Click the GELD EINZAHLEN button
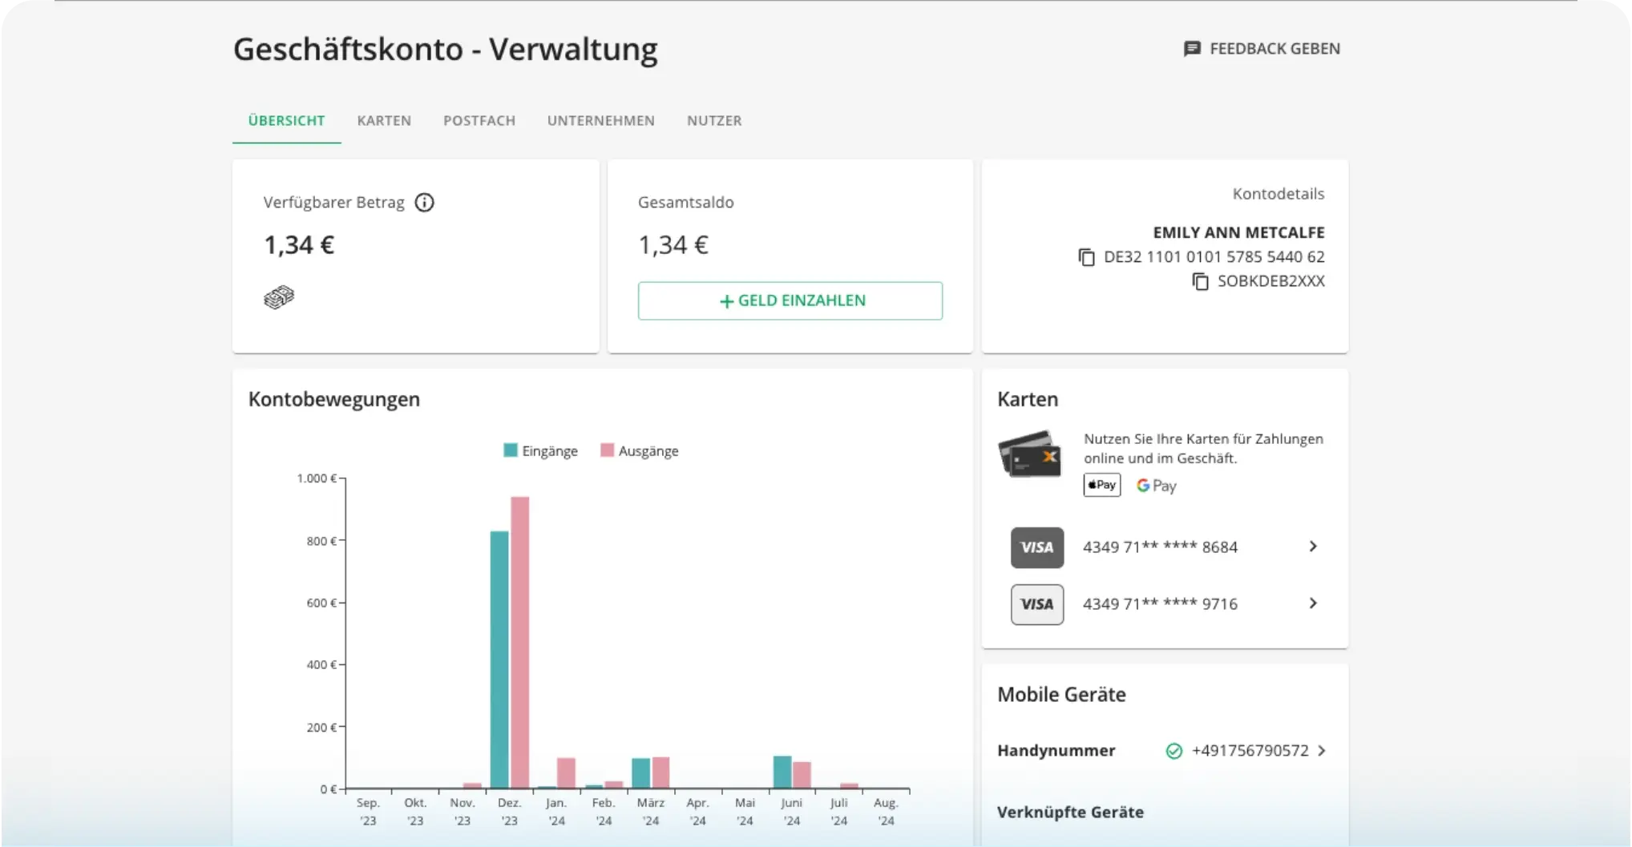The image size is (1632, 847). [x=790, y=300]
